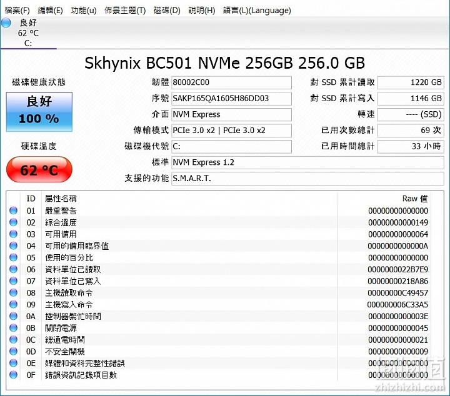Click status icon for attribute 04 可用的備用臨界值
The height and width of the screenshot is (396, 450).
[13, 246]
